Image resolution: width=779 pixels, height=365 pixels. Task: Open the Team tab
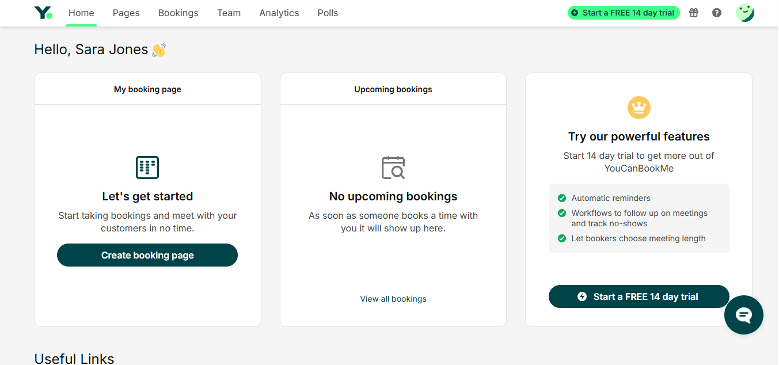point(229,13)
